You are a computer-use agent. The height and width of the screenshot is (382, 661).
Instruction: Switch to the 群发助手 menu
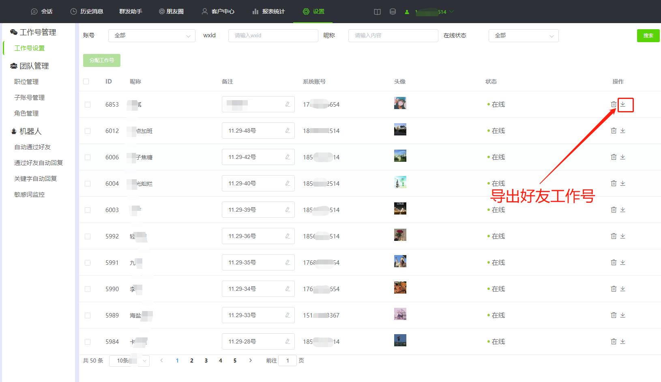point(130,11)
